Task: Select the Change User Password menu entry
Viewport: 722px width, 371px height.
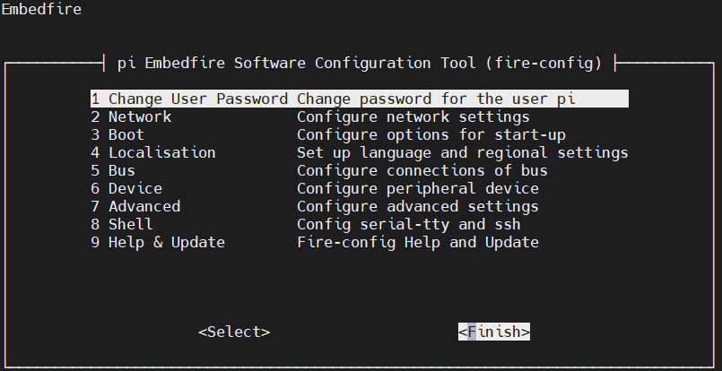Action: click(x=359, y=99)
